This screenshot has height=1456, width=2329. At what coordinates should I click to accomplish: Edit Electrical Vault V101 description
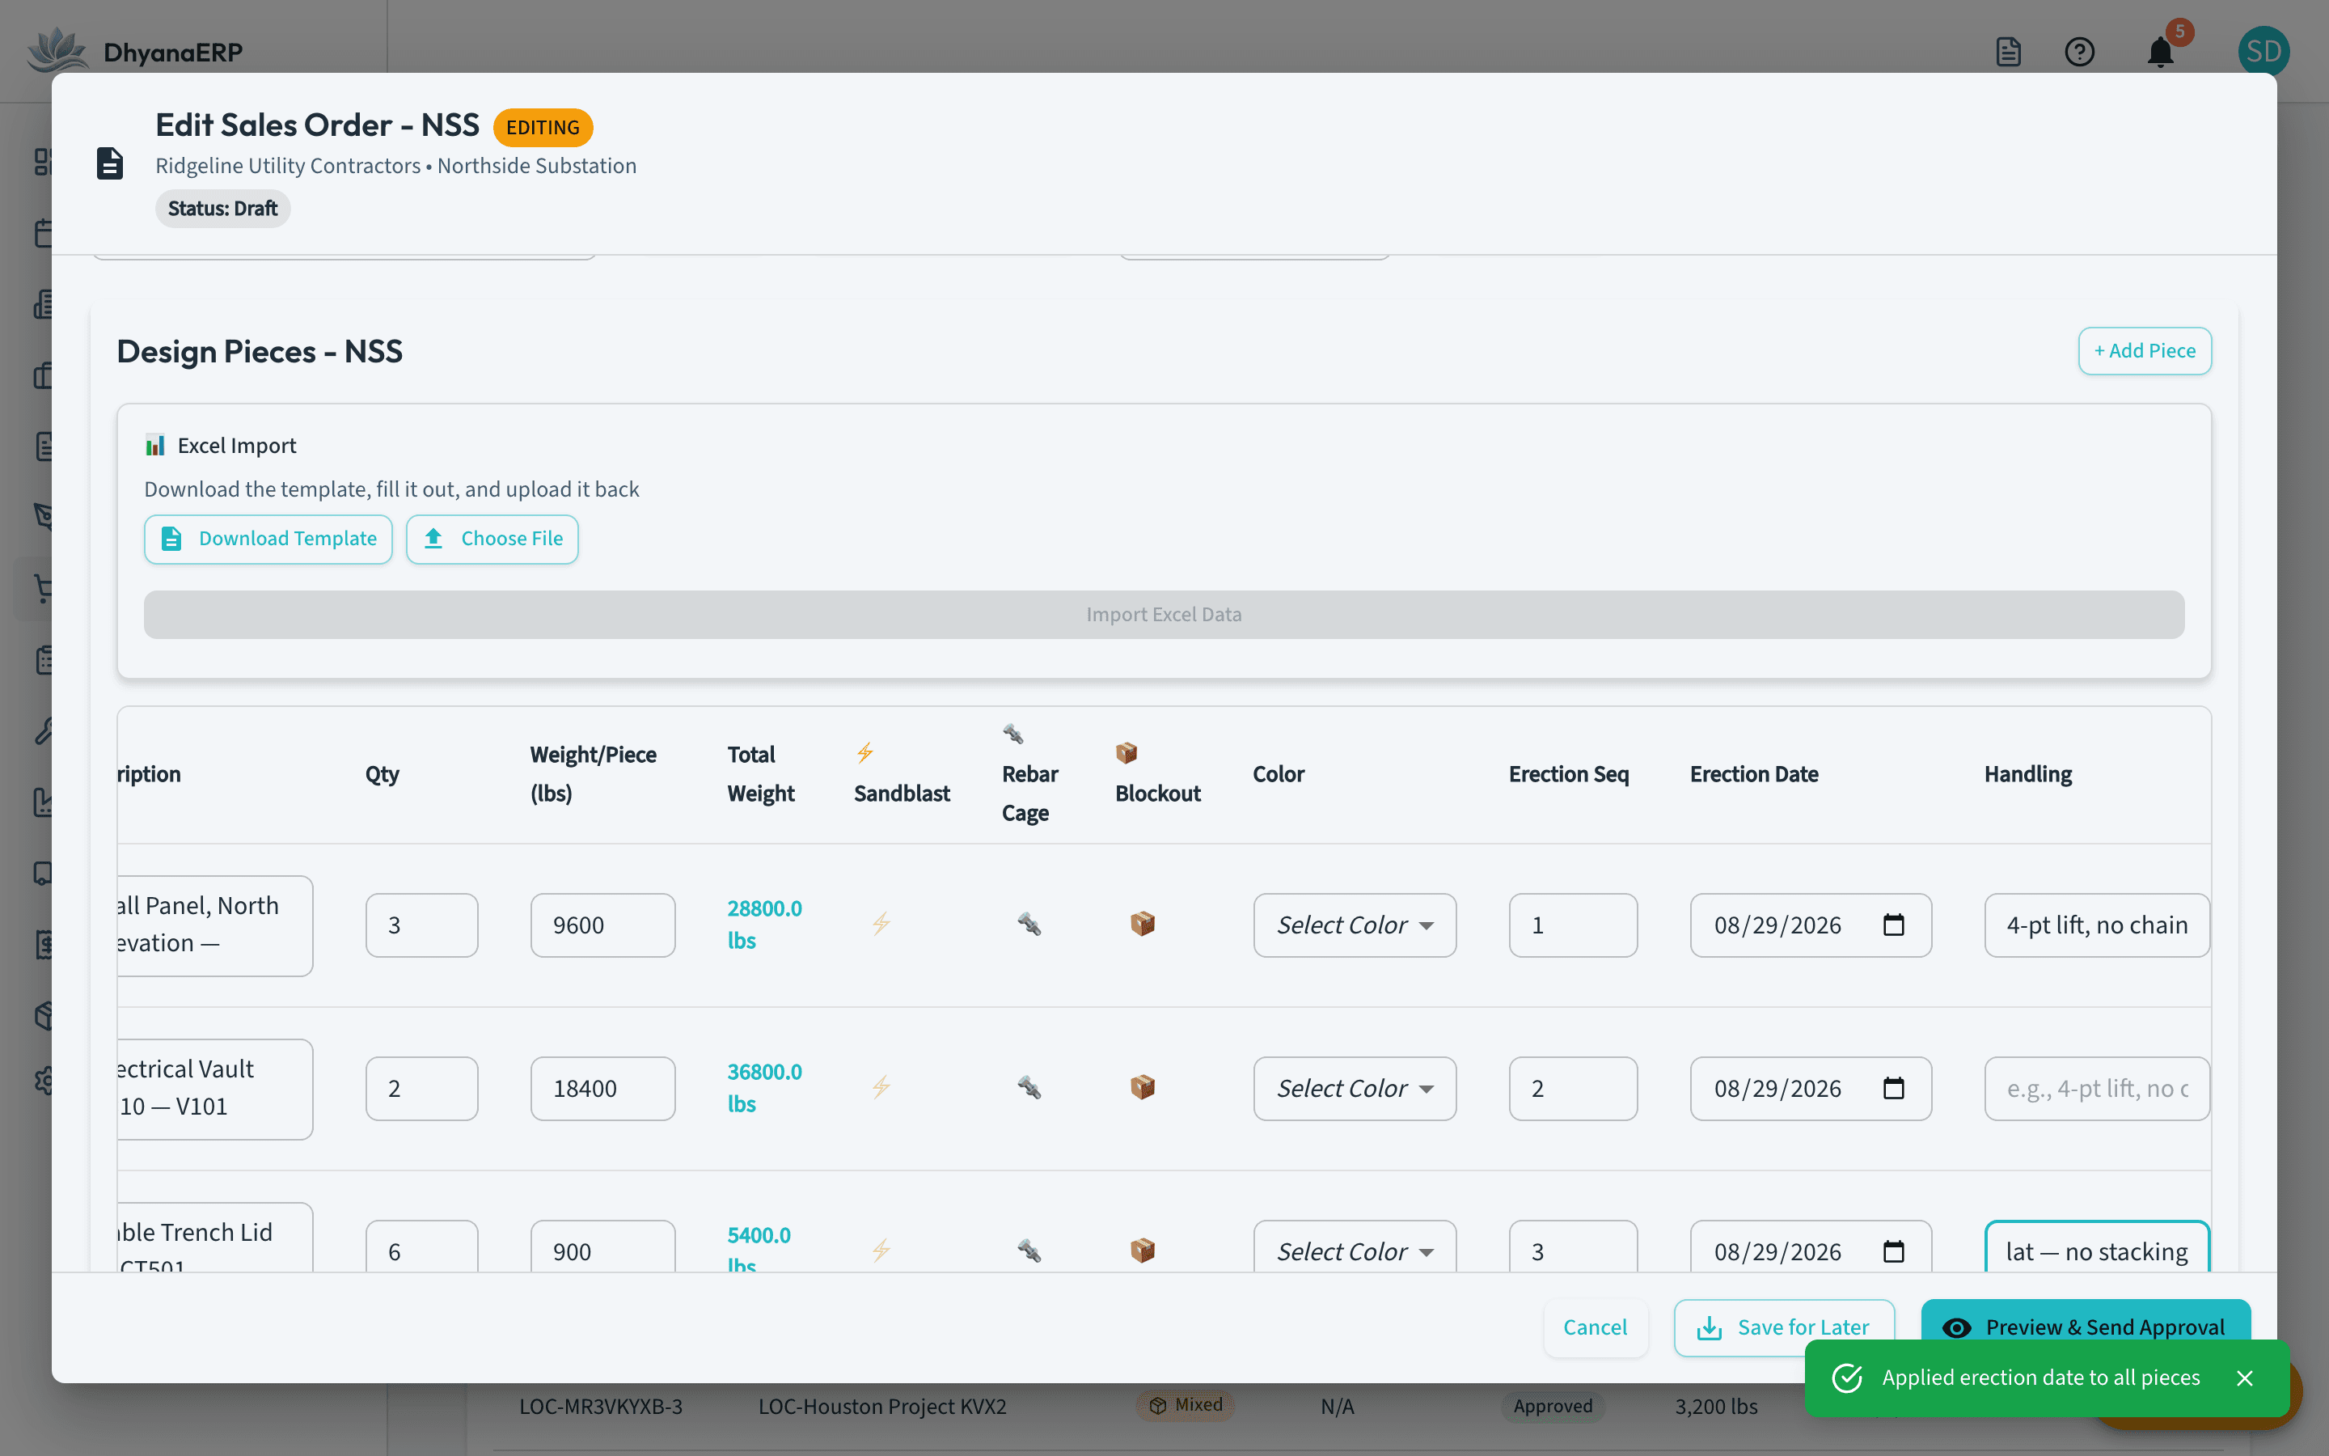pyautogui.click(x=214, y=1089)
